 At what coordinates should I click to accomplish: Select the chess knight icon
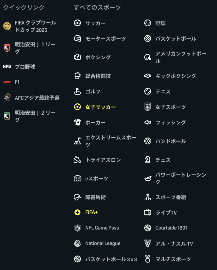click(148, 160)
